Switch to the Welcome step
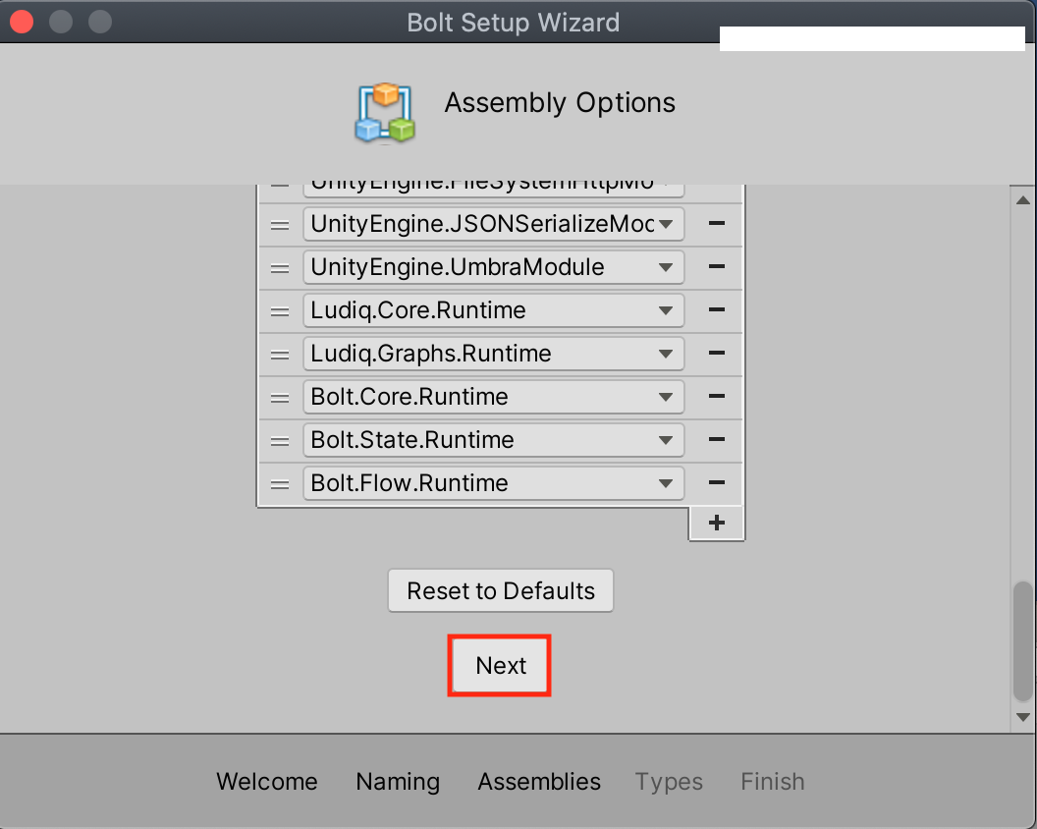Image resolution: width=1037 pixels, height=829 pixels. [x=266, y=781]
